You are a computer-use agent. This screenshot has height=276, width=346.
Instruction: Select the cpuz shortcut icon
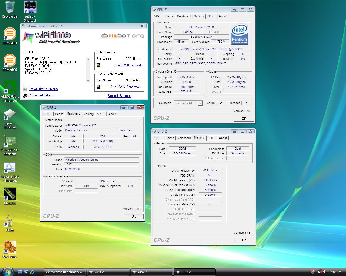[10, 119]
